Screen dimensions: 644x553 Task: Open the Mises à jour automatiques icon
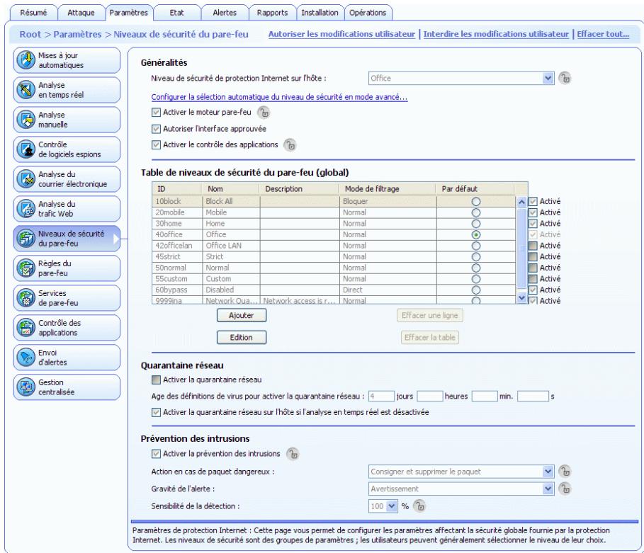tap(26, 60)
